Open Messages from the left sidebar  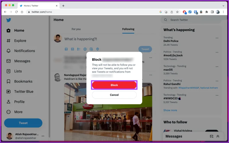tap(18, 61)
